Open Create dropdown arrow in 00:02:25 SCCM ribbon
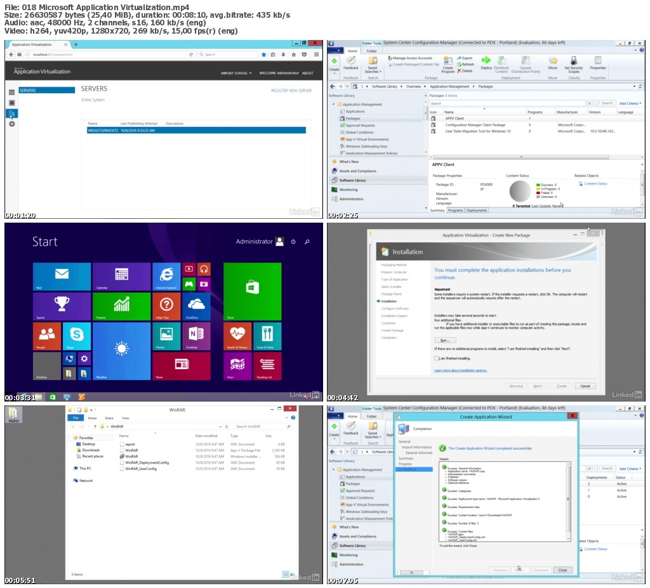The height and width of the screenshot is (588, 650). pos(334,73)
